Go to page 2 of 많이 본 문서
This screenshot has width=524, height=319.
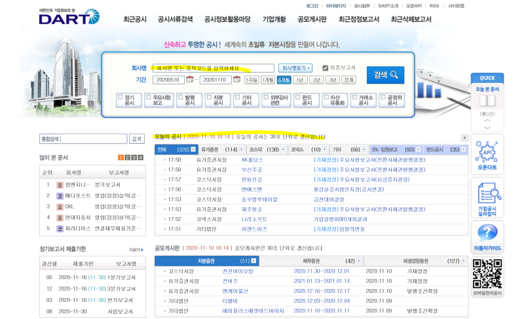tap(127, 158)
